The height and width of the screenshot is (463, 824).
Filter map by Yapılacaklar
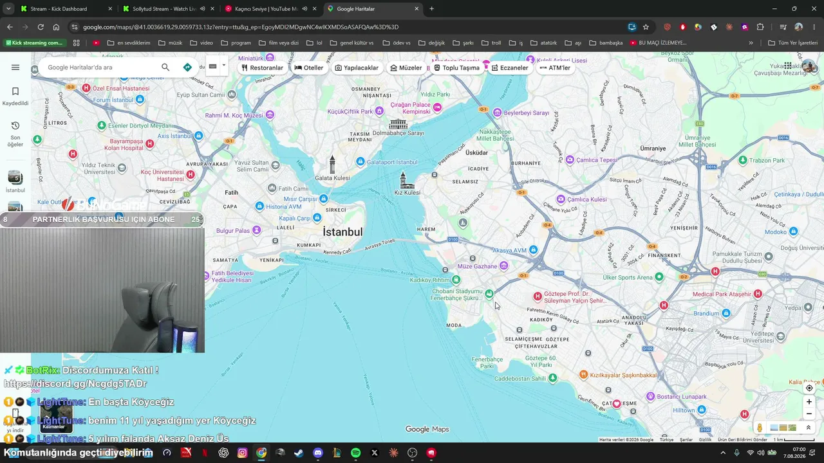pos(357,68)
